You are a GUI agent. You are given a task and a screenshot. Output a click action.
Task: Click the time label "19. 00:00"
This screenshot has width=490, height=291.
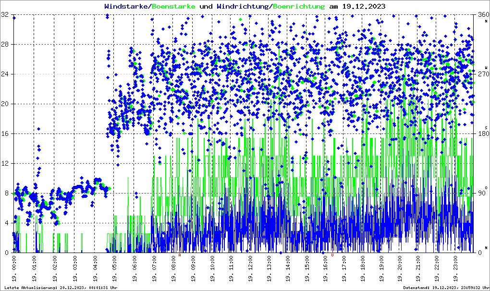click(14, 268)
